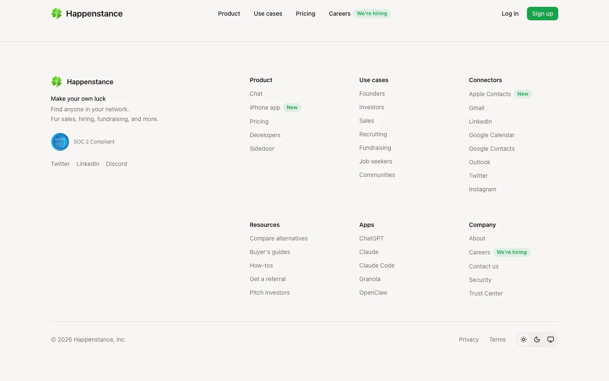Click the Make your own luck tagline
609x381 pixels.
pos(78,99)
